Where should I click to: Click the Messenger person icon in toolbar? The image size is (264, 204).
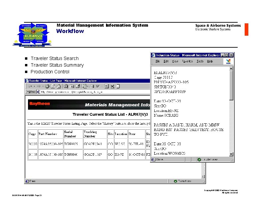112,86
